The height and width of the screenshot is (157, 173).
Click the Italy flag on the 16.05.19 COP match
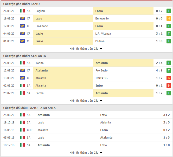22,130
